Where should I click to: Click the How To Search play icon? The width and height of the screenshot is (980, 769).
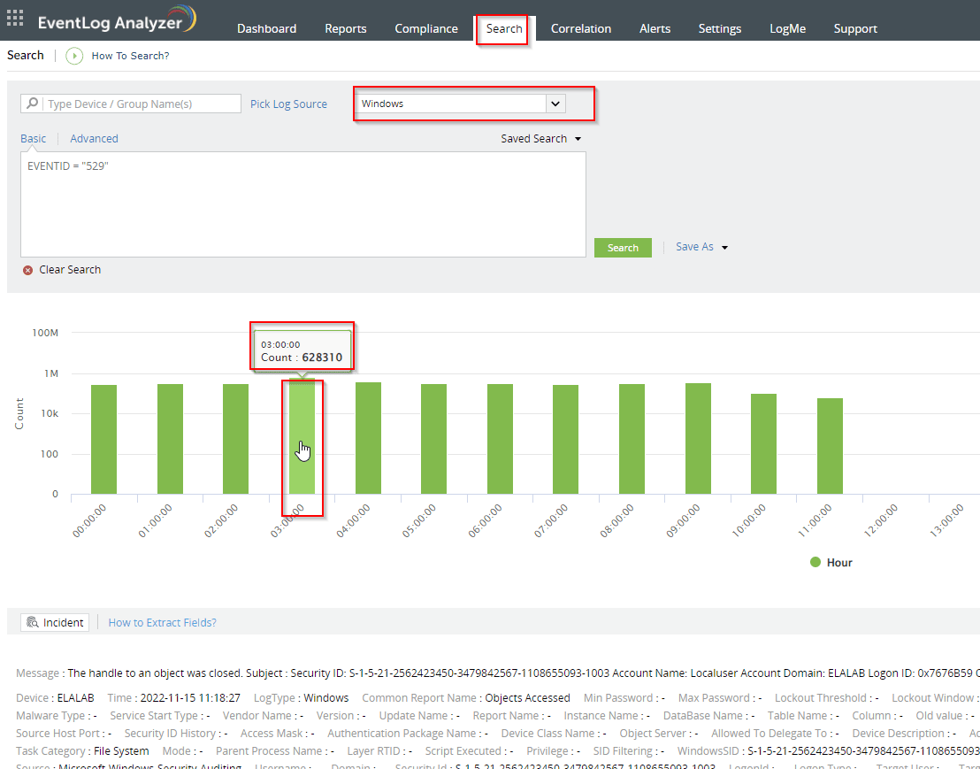pos(74,56)
